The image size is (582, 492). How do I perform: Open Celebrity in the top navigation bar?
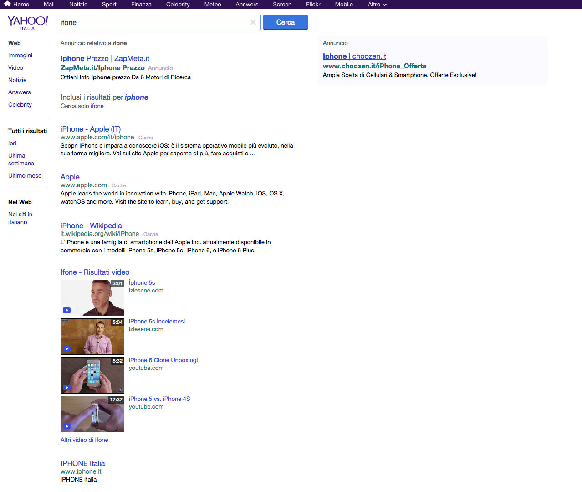click(178, 5)
